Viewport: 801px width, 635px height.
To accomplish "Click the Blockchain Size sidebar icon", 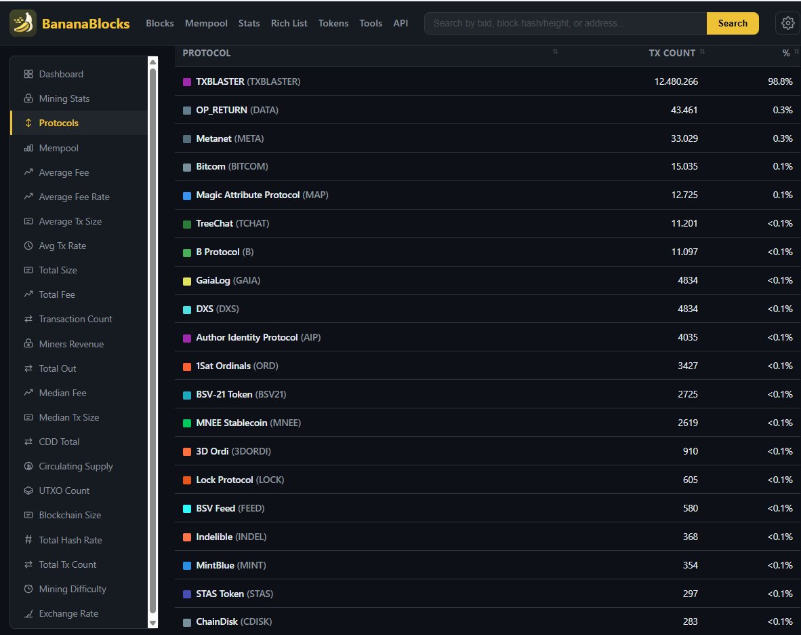I will 28,515.
